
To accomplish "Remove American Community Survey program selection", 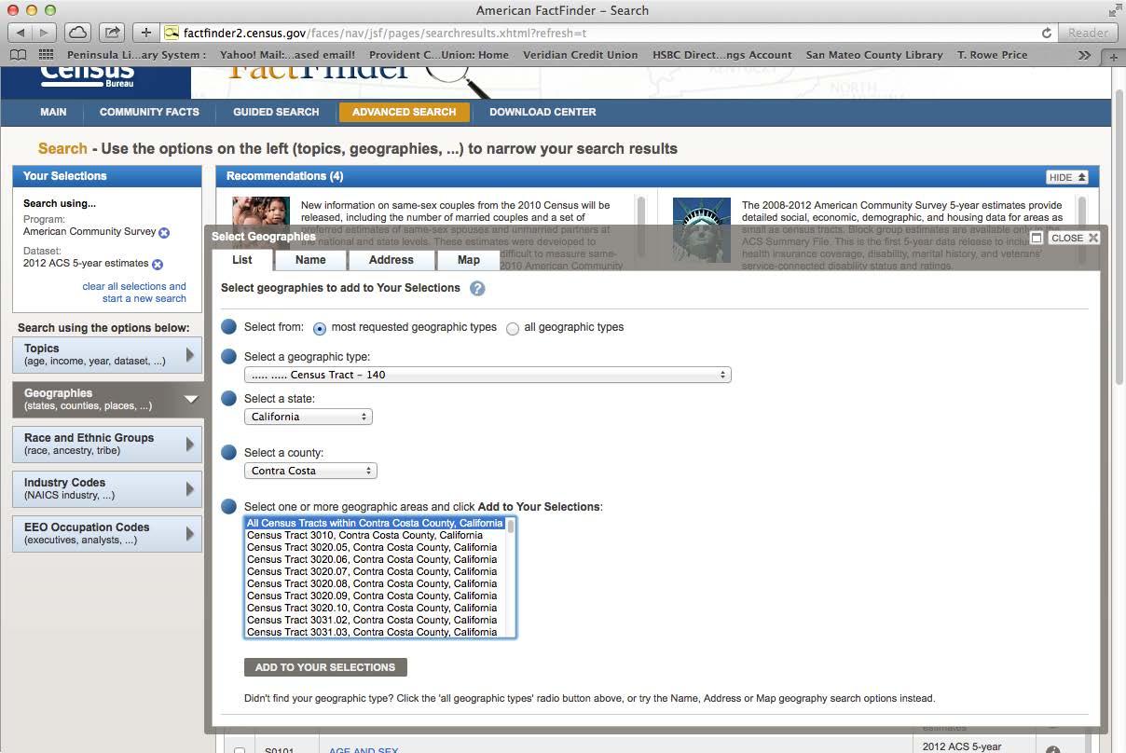I will pyautogui.click(x=164, y=232).
